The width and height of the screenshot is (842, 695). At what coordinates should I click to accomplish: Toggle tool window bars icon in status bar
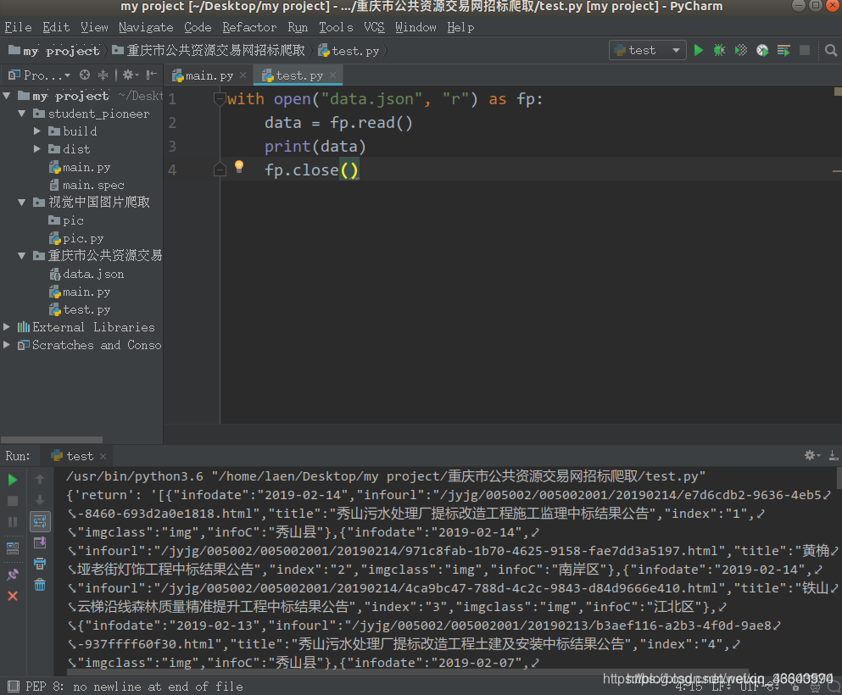tap(14, 687)
